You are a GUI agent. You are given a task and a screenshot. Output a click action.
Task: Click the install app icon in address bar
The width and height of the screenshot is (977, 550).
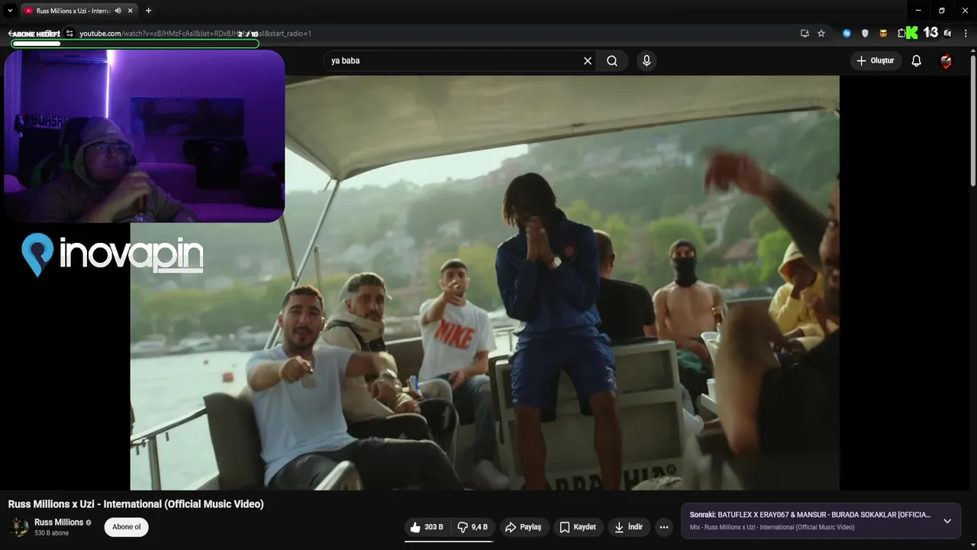pos(804,34)
